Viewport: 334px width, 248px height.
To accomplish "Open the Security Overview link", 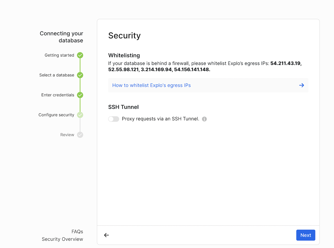I will tap(62, 239).
